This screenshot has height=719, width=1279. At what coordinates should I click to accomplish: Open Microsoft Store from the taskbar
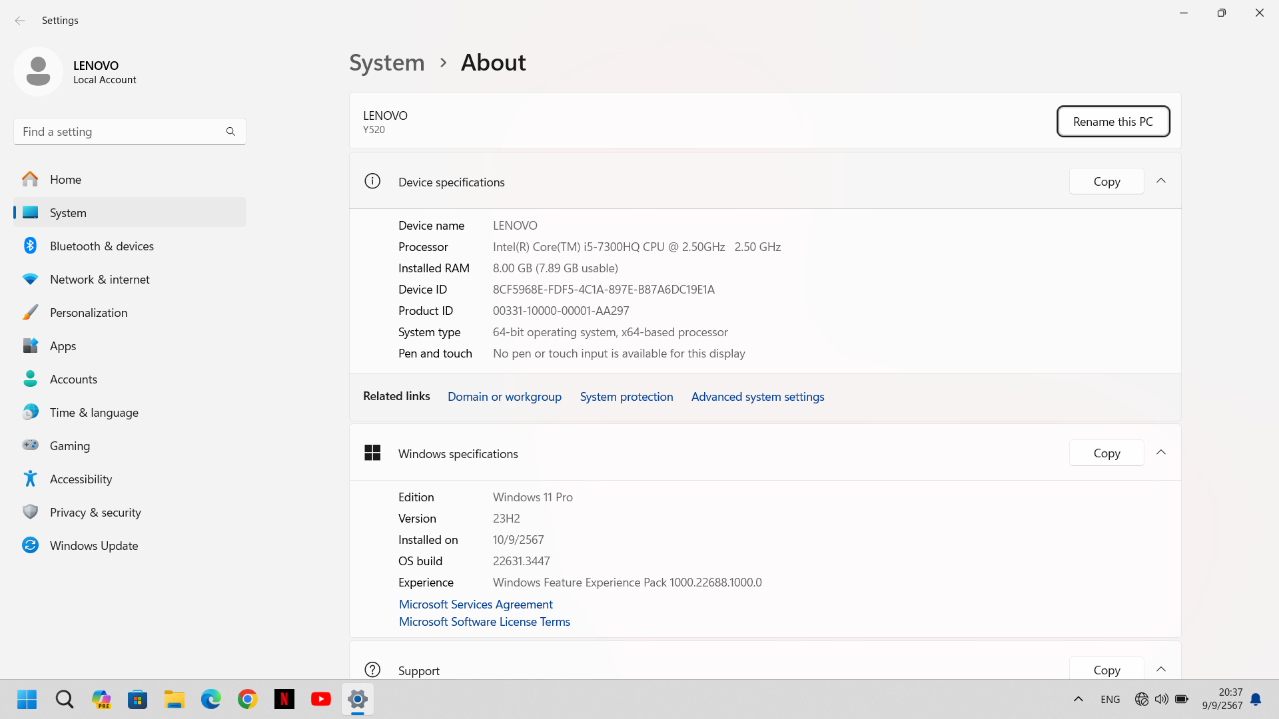click(x=138, y=699)
